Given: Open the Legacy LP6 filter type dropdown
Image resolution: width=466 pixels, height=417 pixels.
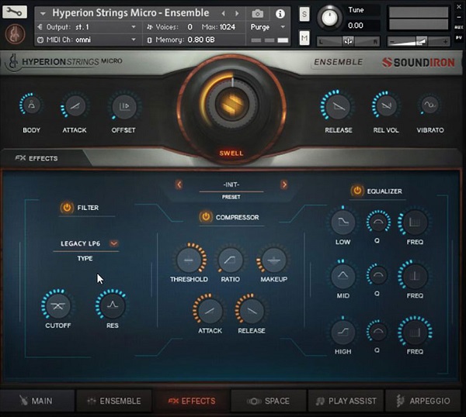Looking at the screenshot, I should 113,243.
